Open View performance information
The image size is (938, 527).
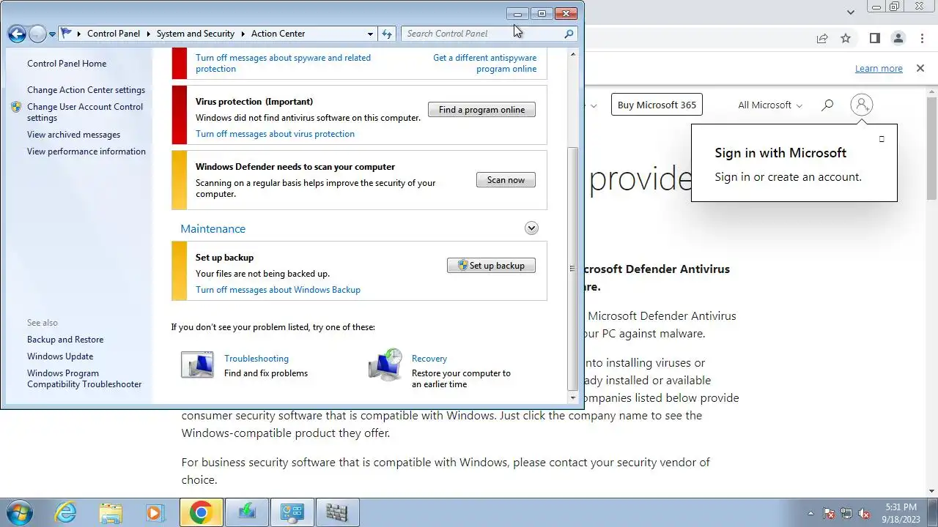86,152
